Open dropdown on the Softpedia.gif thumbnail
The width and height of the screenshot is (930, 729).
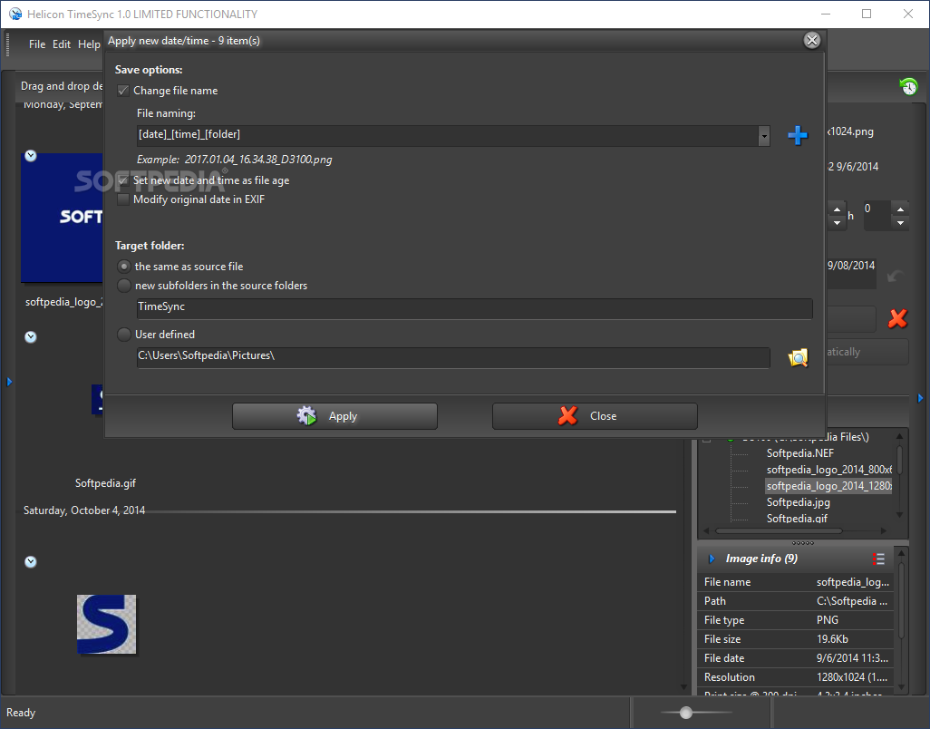pos(31,337)
